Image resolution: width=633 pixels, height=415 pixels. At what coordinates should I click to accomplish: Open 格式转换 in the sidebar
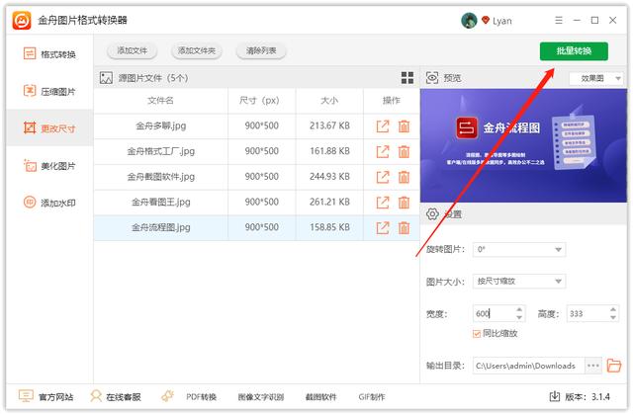coord(49,54)
